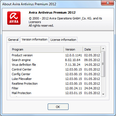
Task: Click version value 12.03.01.15
Action: [74, 93]
